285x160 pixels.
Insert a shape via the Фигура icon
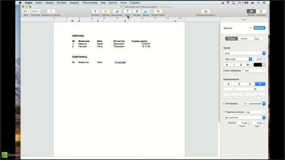tap(137, 11)
